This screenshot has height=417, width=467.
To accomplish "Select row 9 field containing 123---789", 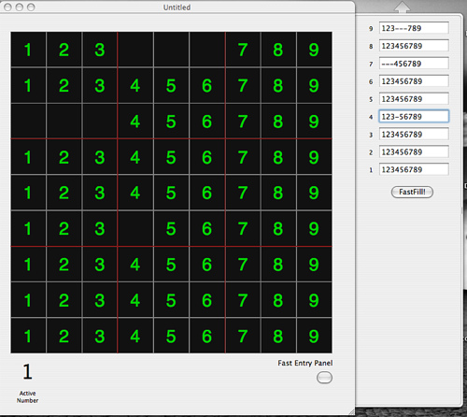I will 414,28.
